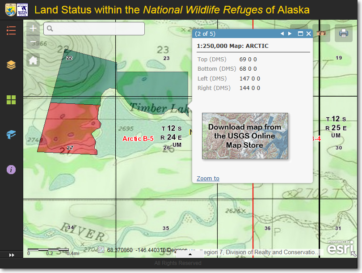
Task: Expand the bottom attribute table arrow
Action: tap(190, 254)
